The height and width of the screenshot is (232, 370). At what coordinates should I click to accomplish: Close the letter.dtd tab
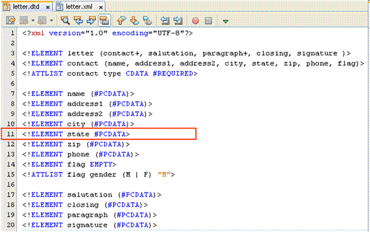pyautogui.click(x=48, y=7)
